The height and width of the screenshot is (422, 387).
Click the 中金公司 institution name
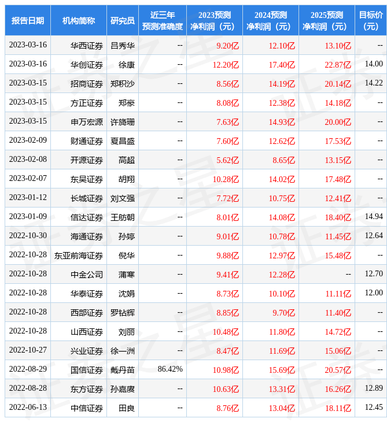click(x=87, y=275)
